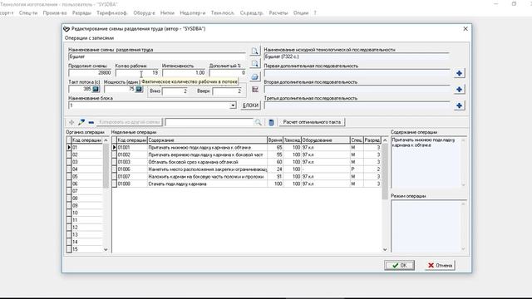The height and width of the screenshot is (299, 532).
Task: Click the source technological sequence field
Action: click(357, 56)
